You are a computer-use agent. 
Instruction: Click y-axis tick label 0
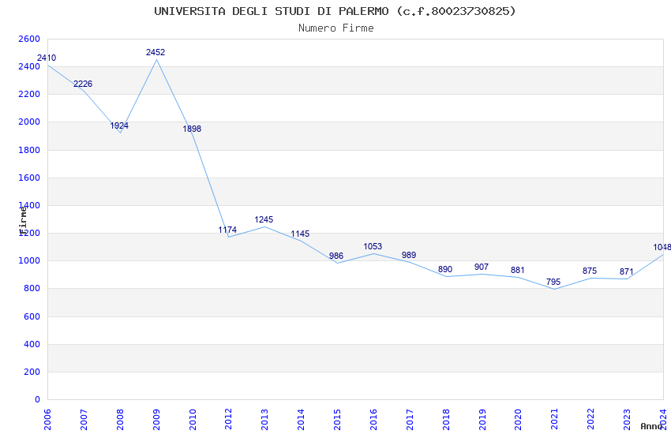coord(38,400)
